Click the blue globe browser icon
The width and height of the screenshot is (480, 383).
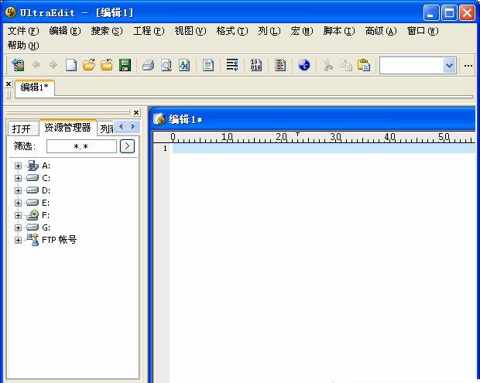304,66
